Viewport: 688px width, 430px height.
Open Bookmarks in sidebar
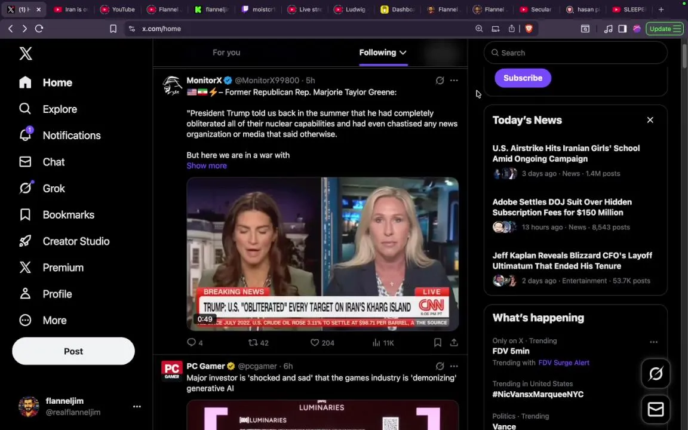point(57,214)
